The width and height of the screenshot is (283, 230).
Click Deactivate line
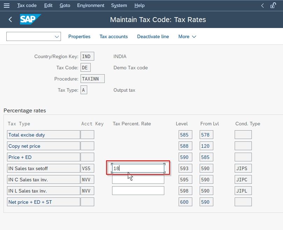click(153, 37)
